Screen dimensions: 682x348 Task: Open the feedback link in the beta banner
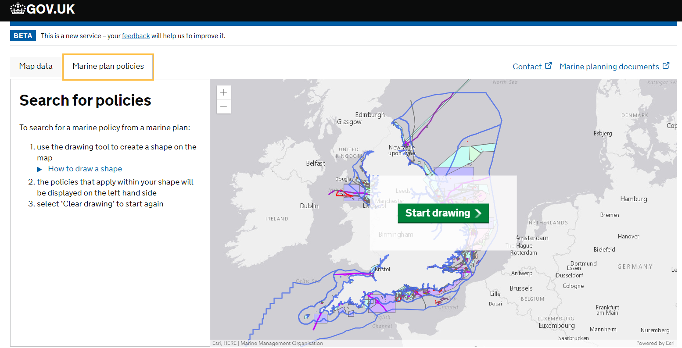coord(136,36)
